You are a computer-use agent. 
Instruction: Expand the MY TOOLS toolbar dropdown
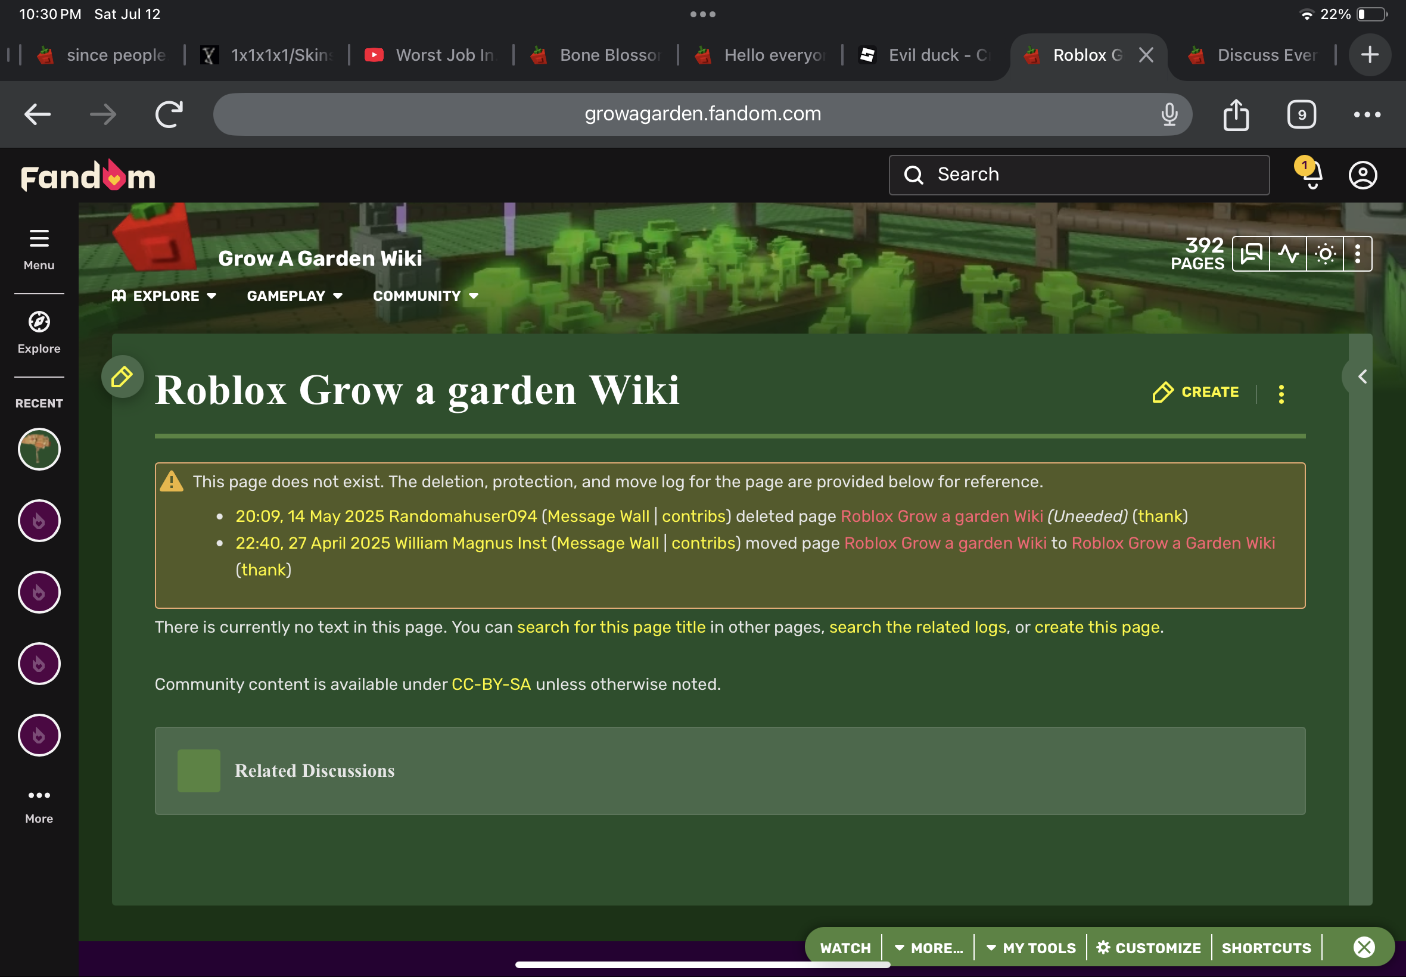[x=1031, y=948]
